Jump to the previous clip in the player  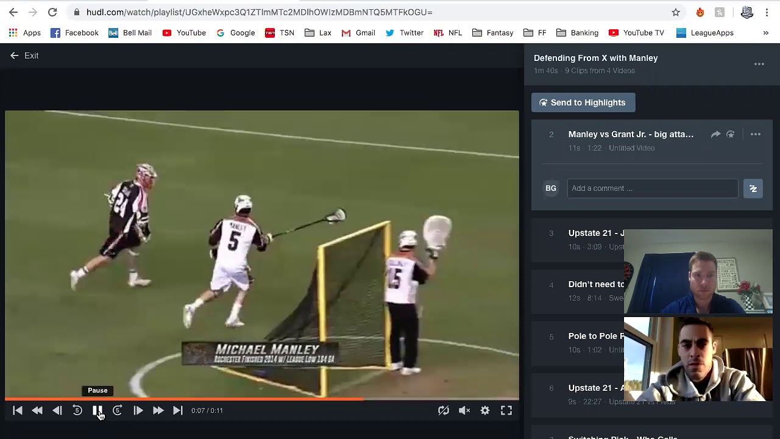coord(18,410)
